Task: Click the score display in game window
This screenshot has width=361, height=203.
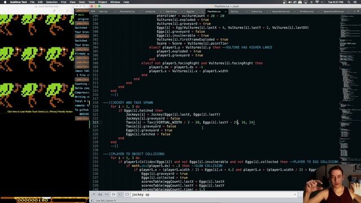Action: click(32, 200)
